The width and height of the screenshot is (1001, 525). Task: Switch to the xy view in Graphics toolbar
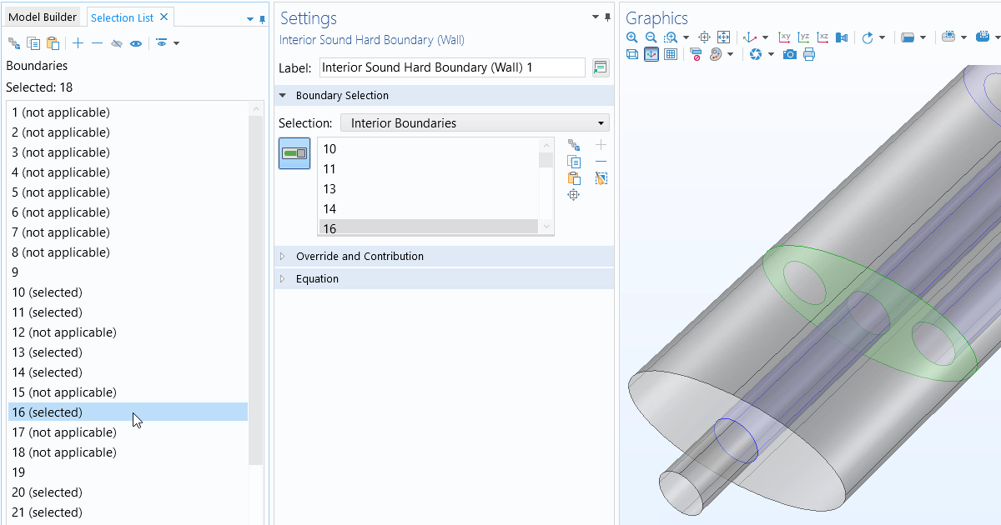[x=784, y=37]
